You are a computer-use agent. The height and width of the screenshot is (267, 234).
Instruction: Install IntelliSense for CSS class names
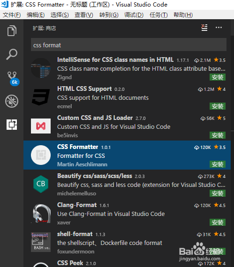[x=218, y=77]
